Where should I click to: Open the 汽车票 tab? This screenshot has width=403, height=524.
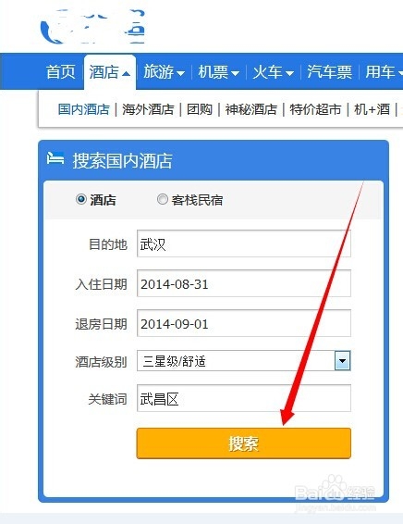(x=329, y=72)
